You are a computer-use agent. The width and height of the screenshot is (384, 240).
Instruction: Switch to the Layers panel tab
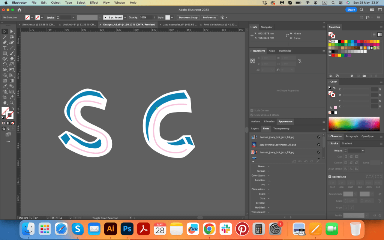255,129
